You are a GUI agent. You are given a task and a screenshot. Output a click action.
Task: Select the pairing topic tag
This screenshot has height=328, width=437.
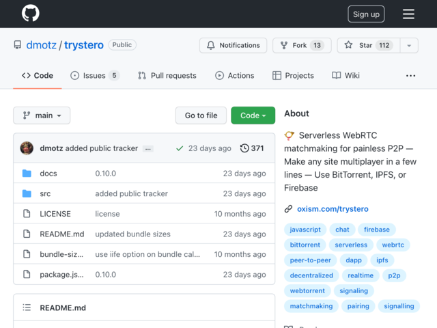click(358, 306)
